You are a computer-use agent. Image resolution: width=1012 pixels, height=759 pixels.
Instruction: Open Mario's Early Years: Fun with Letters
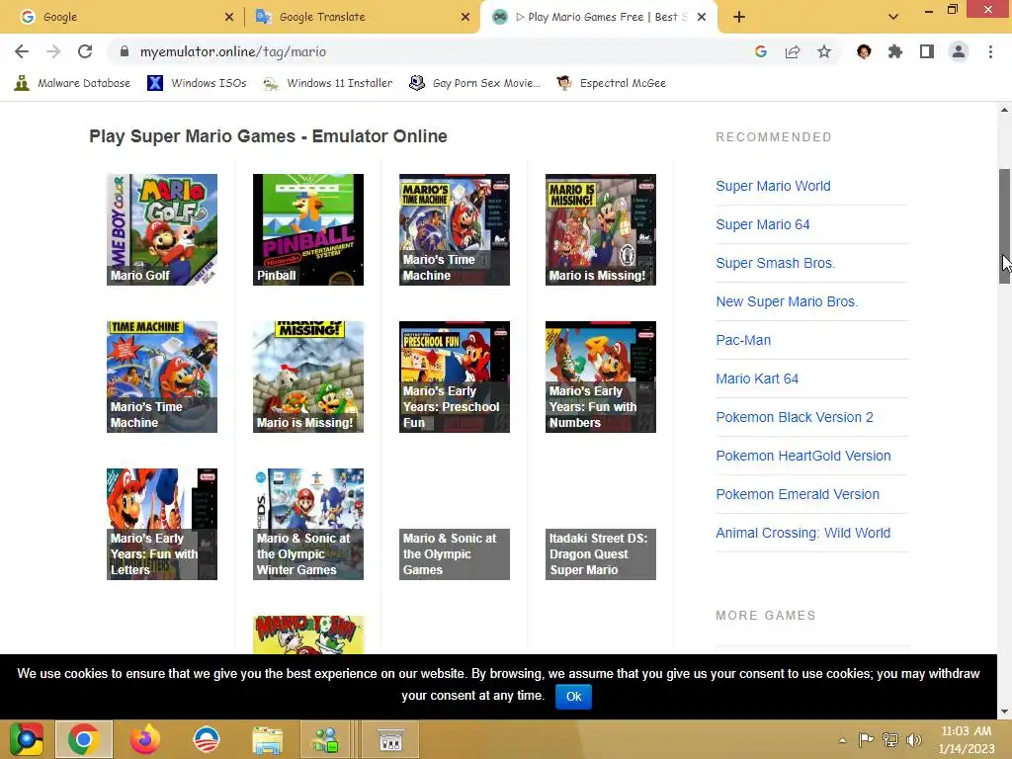point(162,524)
